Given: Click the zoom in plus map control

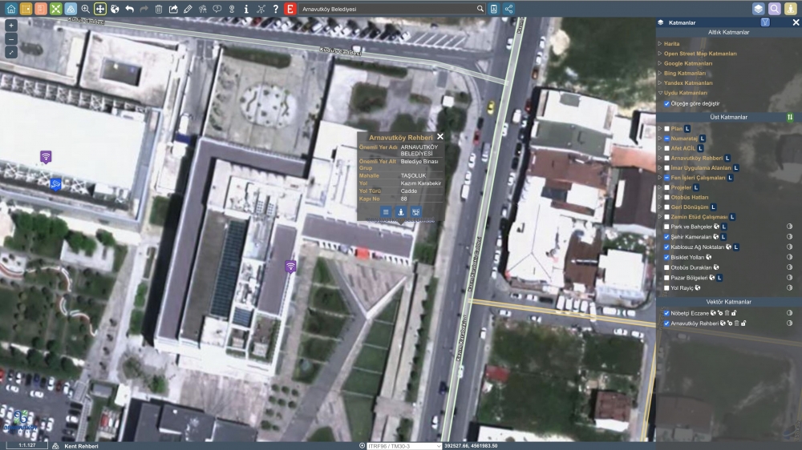Looking at the screenshot, I should [11, 26].
